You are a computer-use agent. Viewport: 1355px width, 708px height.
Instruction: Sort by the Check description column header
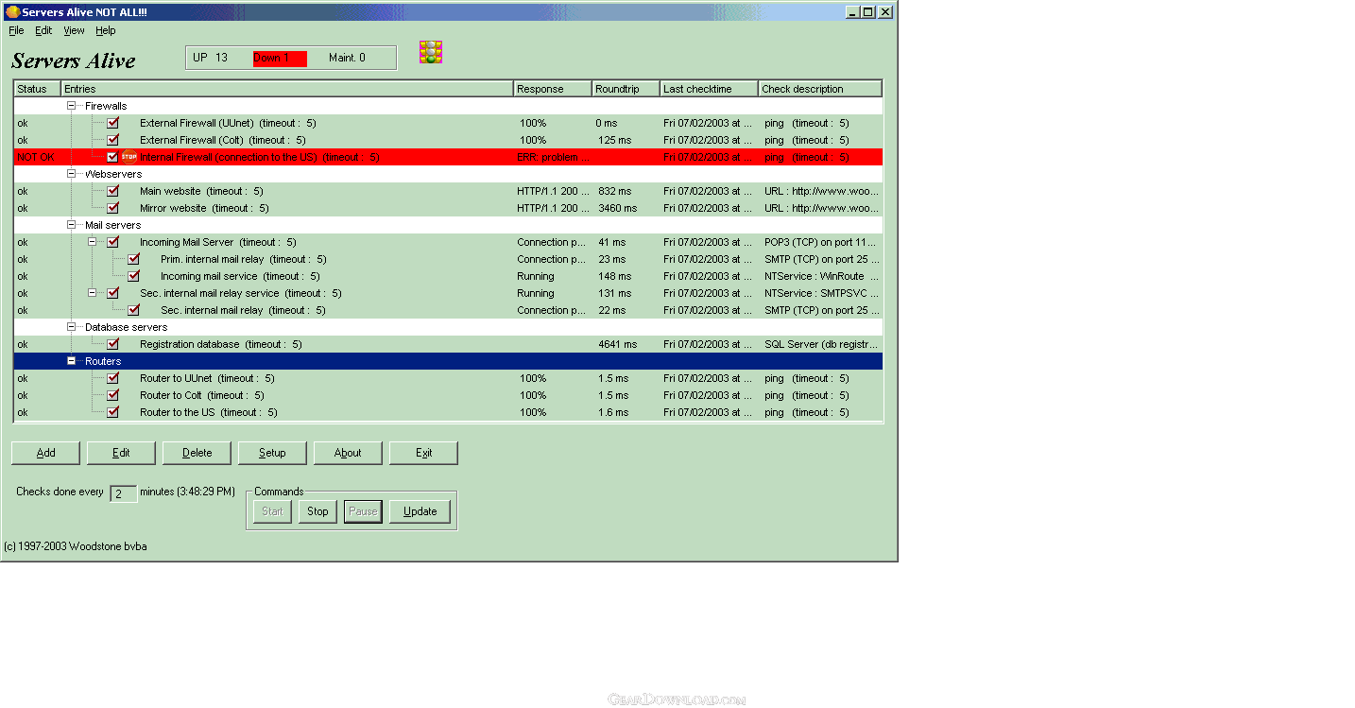click(820, 89)
